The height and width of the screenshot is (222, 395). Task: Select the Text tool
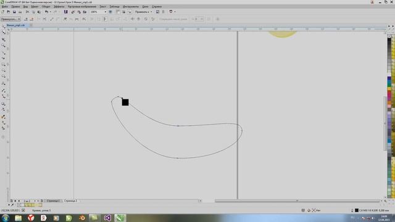click(3, 84)
